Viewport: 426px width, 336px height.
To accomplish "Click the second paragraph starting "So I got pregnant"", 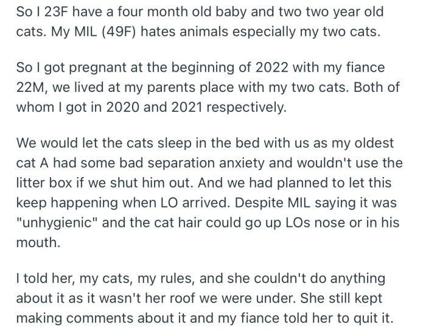I will (207, 87).
